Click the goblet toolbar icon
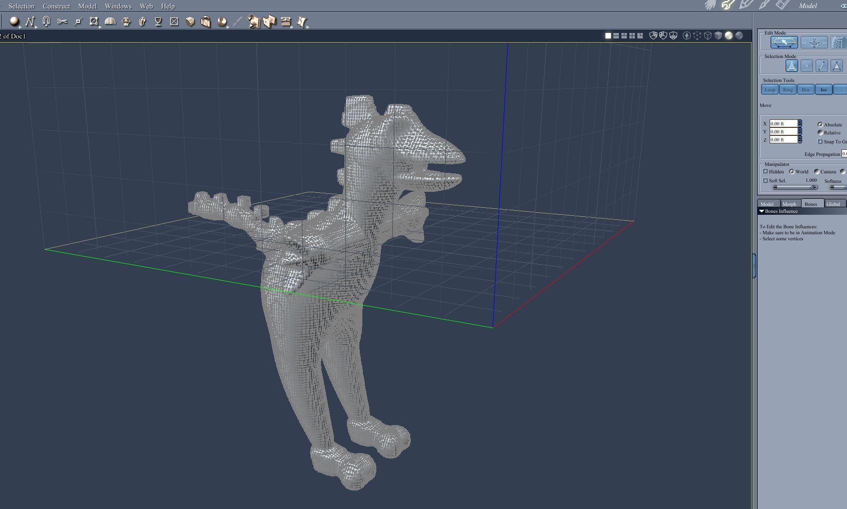 coord(158,21)
